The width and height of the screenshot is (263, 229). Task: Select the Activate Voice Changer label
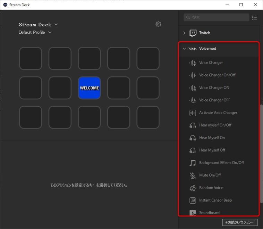[x=218, y=113]
